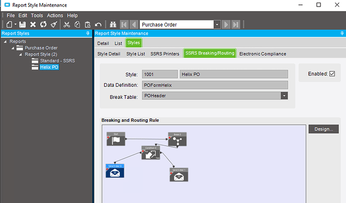Viewport: 346px width, 203px height.
Task: Open the Style Detail sub-tab
Action: [109, 54]
